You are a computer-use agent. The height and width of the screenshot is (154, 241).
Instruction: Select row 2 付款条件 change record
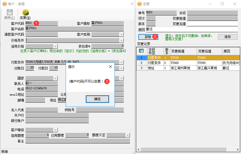pyautogui.click(x=154, y=63)
